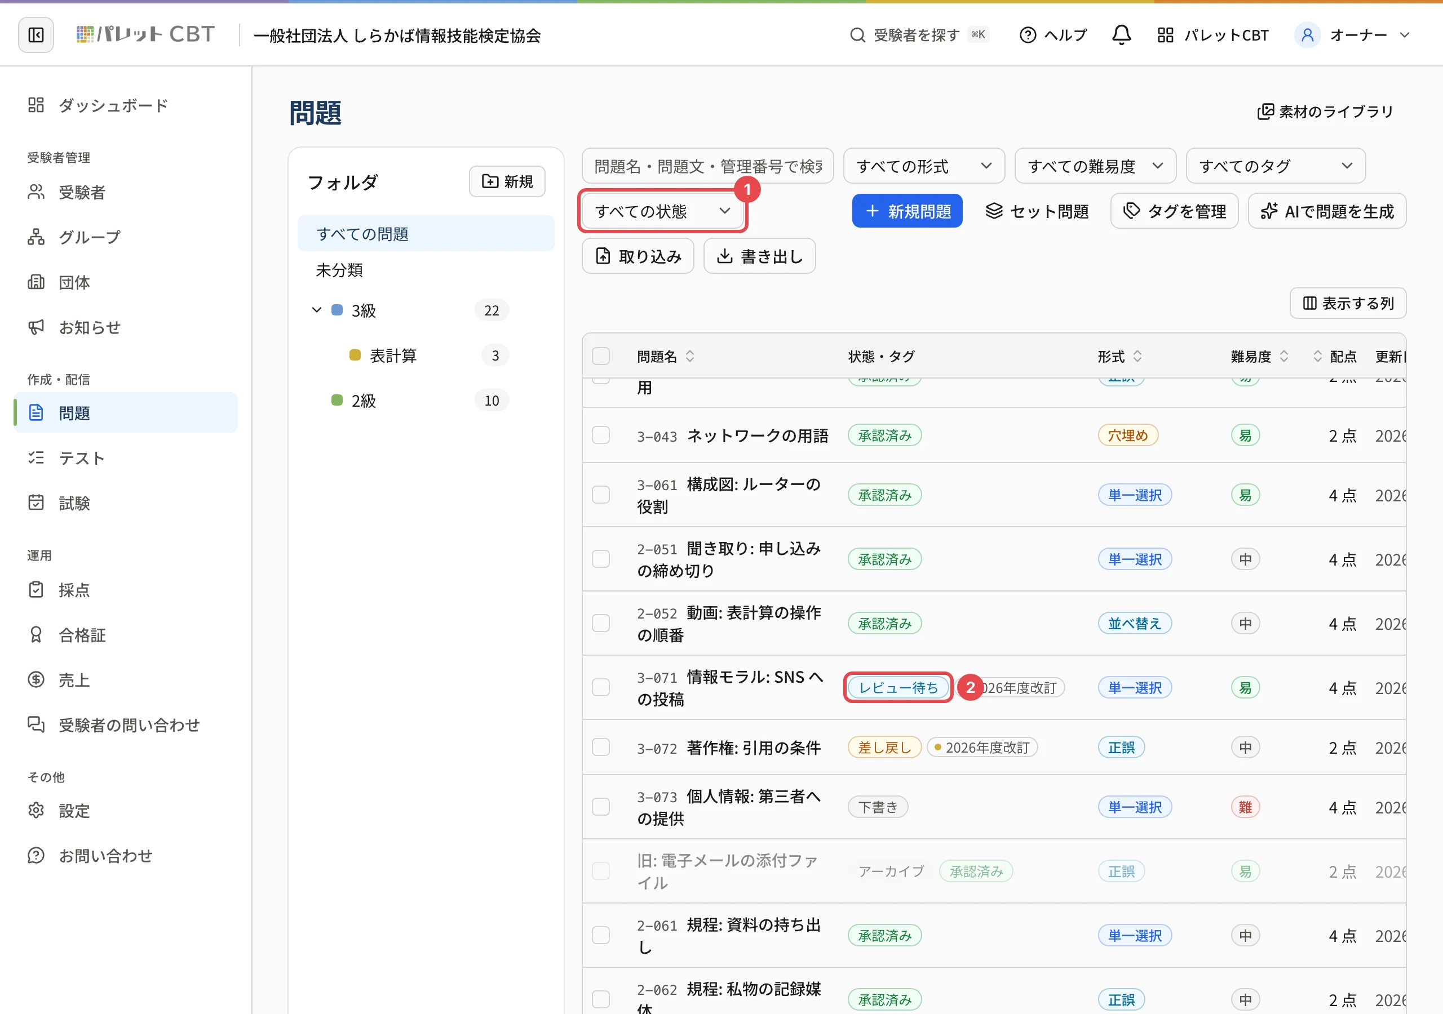The image size is (1443, 1014).
Task: Click the 新規 folder button
Action: (x=507, y=181)
